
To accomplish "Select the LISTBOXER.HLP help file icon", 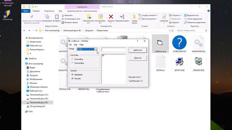I will coord(179,43).
